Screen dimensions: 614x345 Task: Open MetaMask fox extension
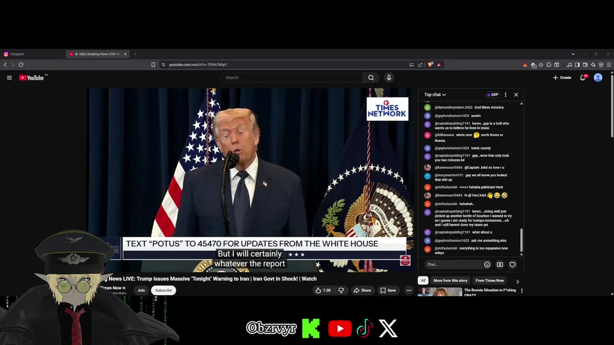[x=525, y=65]
